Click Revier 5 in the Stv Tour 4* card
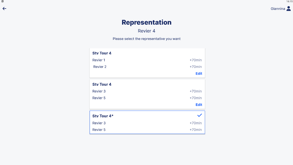The height and width of the screenshot is (165, 293). [99, 130]
